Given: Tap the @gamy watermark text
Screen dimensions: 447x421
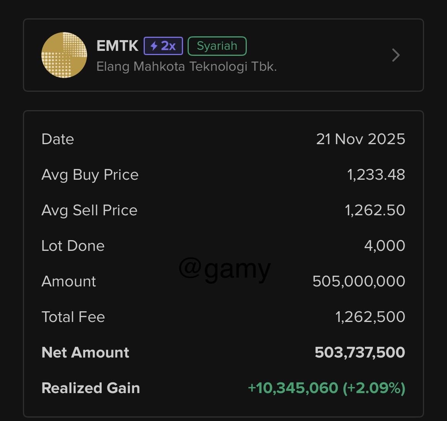Looking at the screenshot, I should point(225,269).
